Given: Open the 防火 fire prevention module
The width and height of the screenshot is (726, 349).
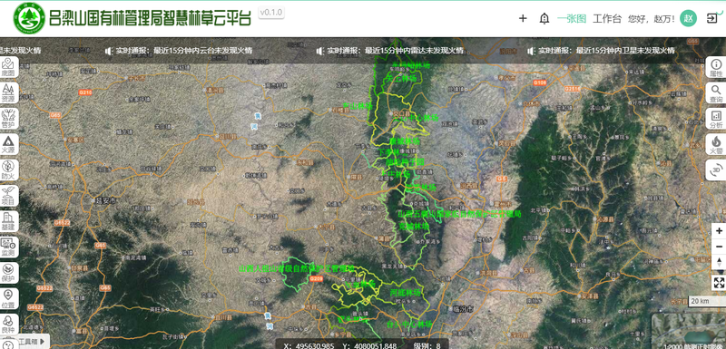Looking at the screenshot, I should click(x=8, y=170).
